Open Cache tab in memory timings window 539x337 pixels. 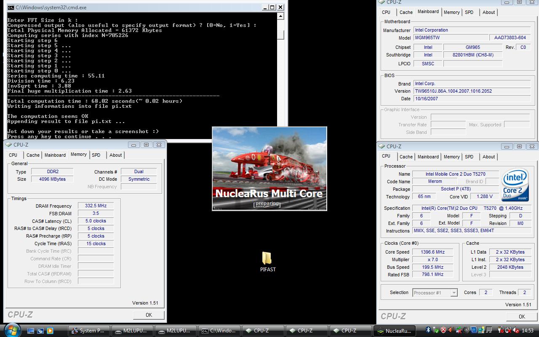click(x=33, y=155)
